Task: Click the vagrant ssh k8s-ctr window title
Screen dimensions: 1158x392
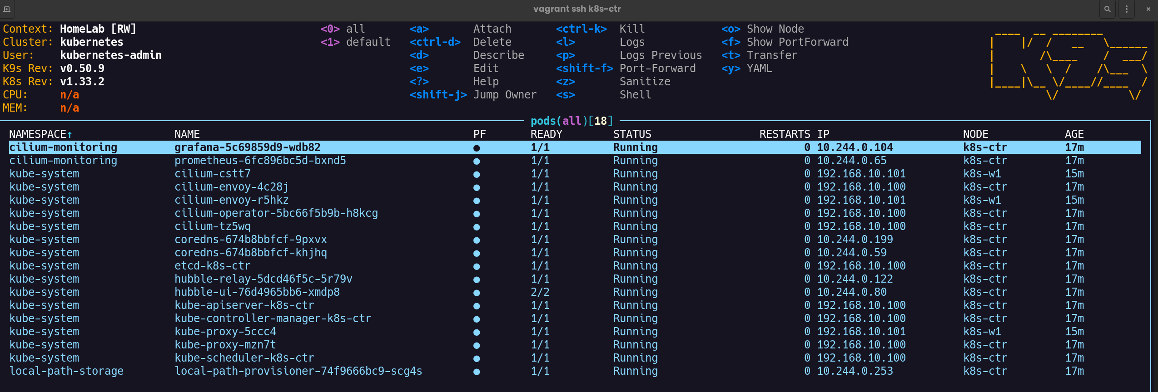Action: (x=577, y=9)
